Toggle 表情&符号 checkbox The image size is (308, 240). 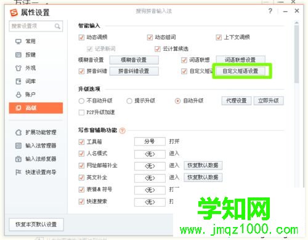pyautogui.click(x=81, y=189)
